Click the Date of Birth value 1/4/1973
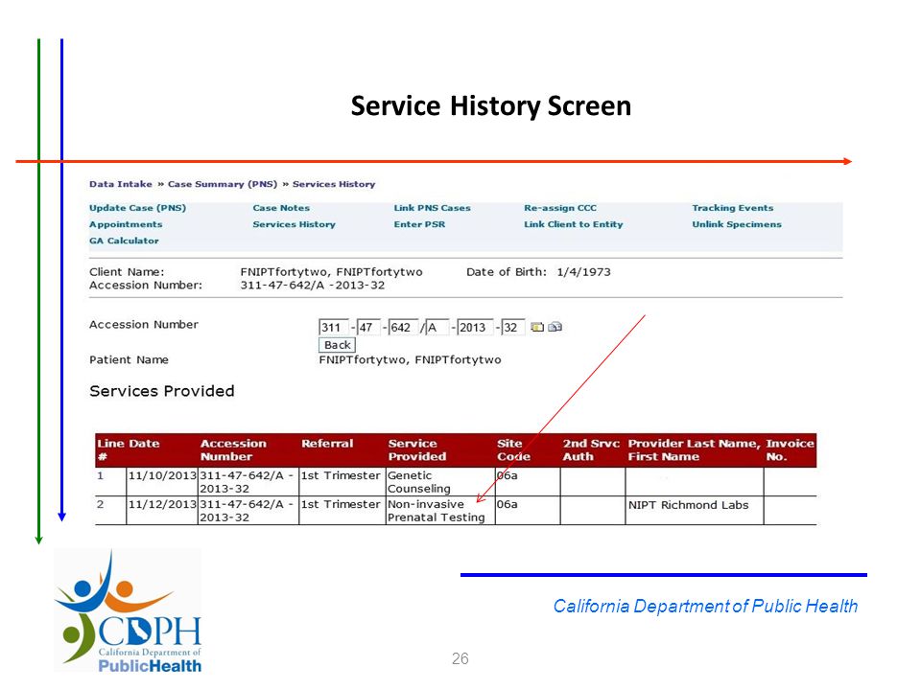 (x=584, y=272)
